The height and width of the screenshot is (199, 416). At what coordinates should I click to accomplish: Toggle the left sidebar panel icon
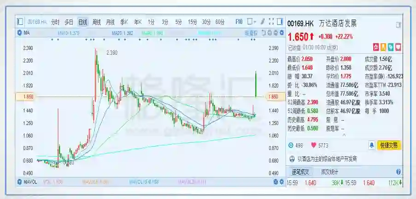[20, 22]
